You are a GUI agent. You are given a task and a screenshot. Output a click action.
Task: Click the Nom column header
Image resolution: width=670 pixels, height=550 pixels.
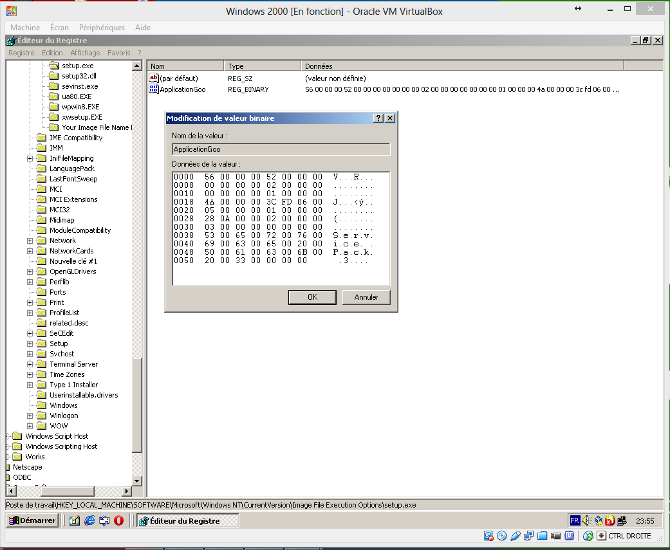(x=185, y=66)
